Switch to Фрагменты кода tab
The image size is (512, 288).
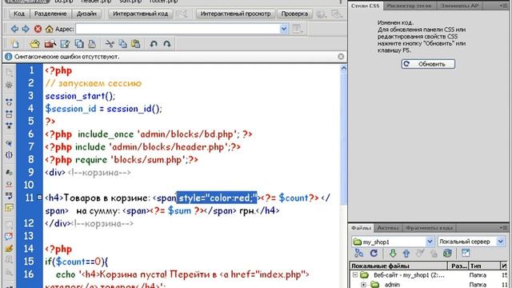click(429, 227)
